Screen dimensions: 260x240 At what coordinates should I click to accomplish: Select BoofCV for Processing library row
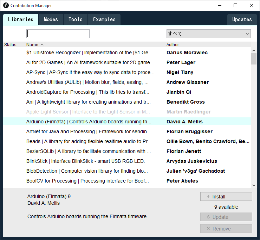point(127,181)
